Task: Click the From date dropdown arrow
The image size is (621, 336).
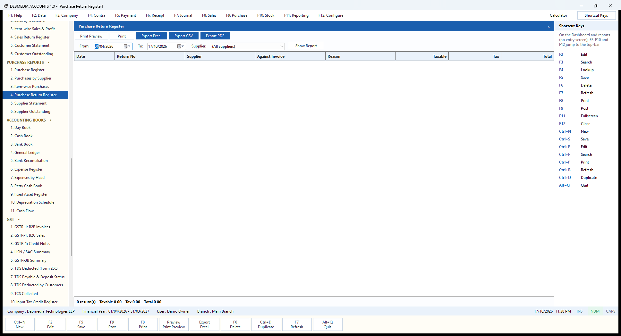Action: (130, 46)
